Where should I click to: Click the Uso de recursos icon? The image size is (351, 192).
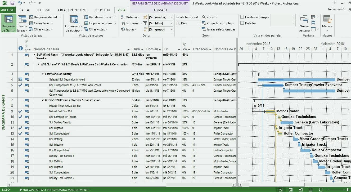86,17
